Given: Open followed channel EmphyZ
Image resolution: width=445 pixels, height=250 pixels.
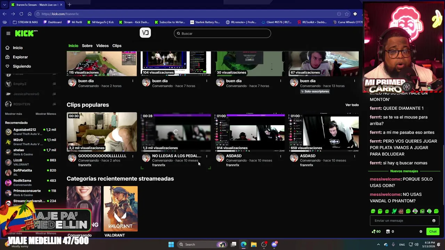Looking at the screenshot, I should [x=31, y=84].
